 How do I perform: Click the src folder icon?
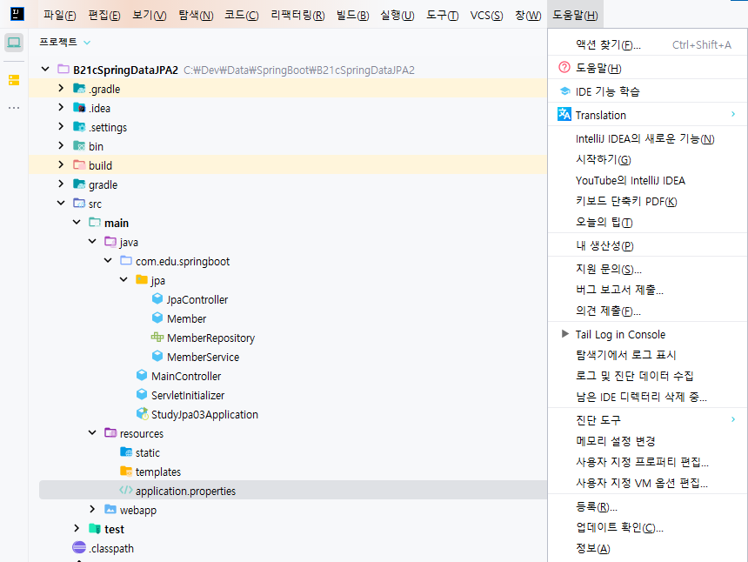(79, 203)
